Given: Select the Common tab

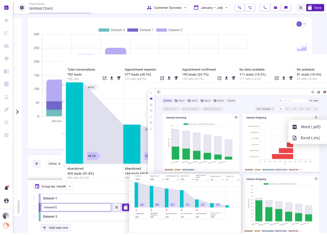Looking at the screenshot, I should click(231, 101).
